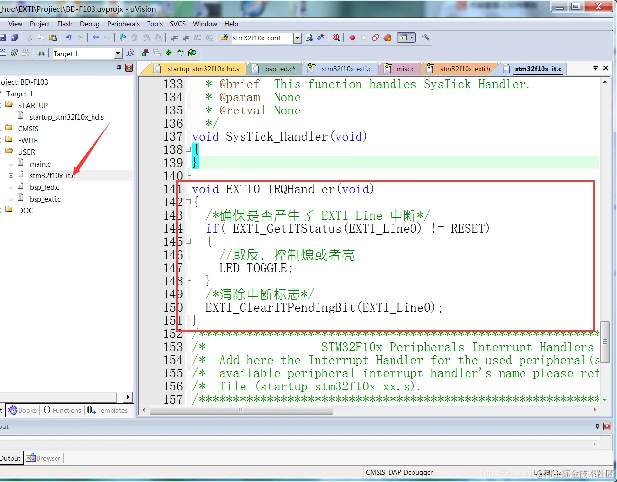This screenshot has width=617, height=482.
Task: Open the Project menu
Action: (x=39, y=24)
